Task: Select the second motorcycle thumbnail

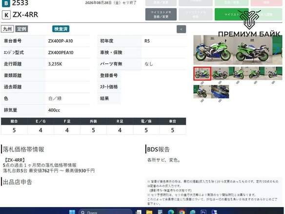Action: (220, 73)
